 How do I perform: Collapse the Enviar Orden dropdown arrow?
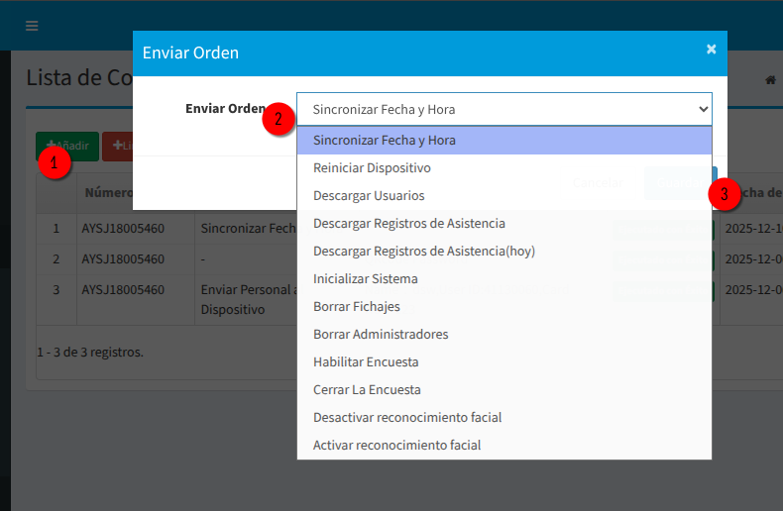click(x=703, y=109)
